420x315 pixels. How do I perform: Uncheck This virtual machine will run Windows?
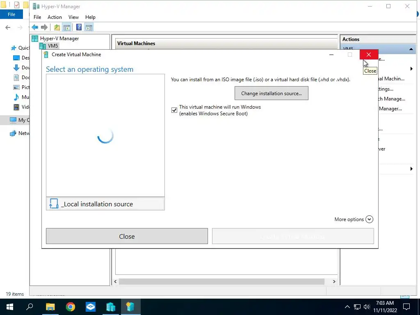(174, 110)
